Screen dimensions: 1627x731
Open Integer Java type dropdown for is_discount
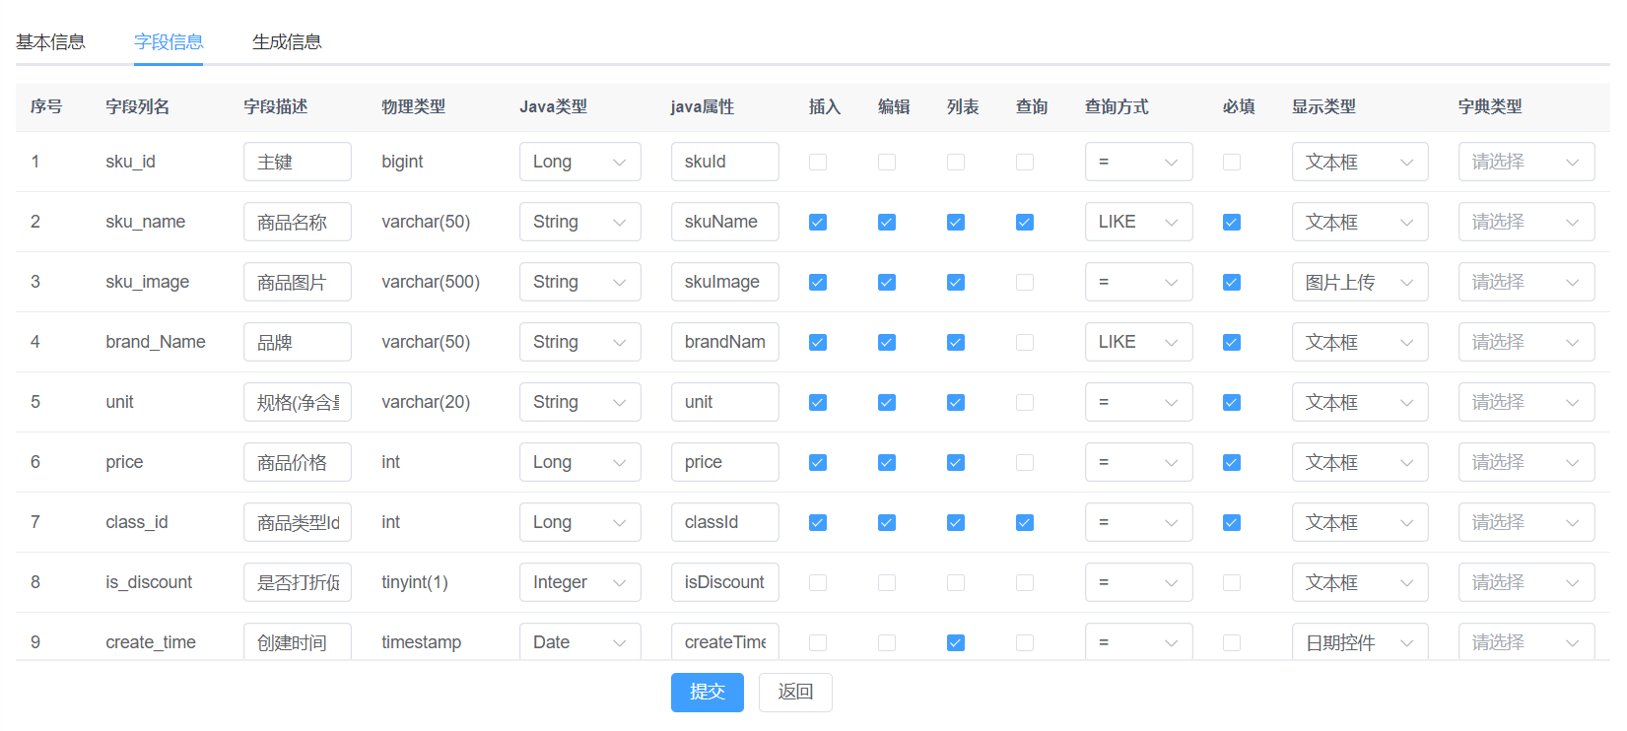point(579,583)
